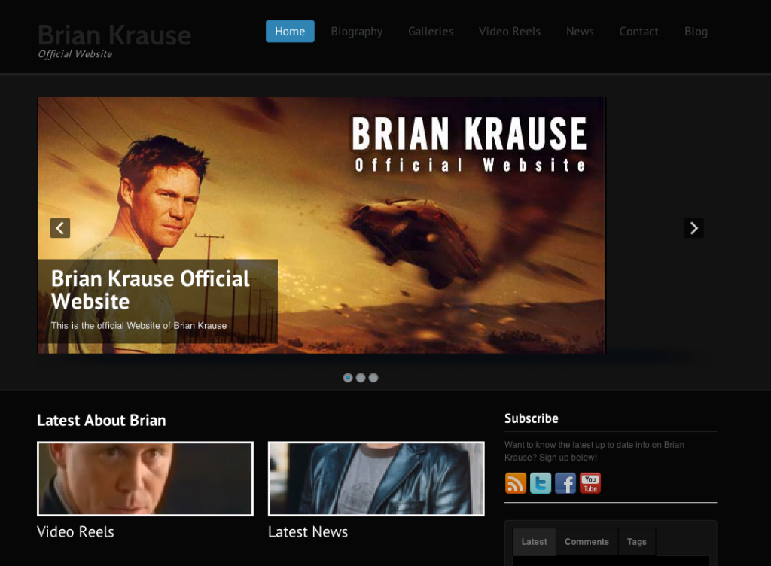Open the Latest News thumbnail image
The height and width of the screenshot is (566, 771).
click(x=376, y=479)
